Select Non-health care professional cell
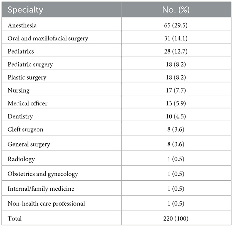This screenshot has width=233, height=227. click(x=46, y=204)
